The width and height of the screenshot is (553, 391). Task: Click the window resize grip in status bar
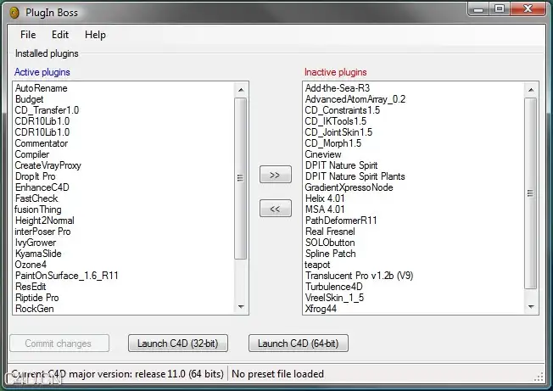pyautogui.click(x=539, y=377)
